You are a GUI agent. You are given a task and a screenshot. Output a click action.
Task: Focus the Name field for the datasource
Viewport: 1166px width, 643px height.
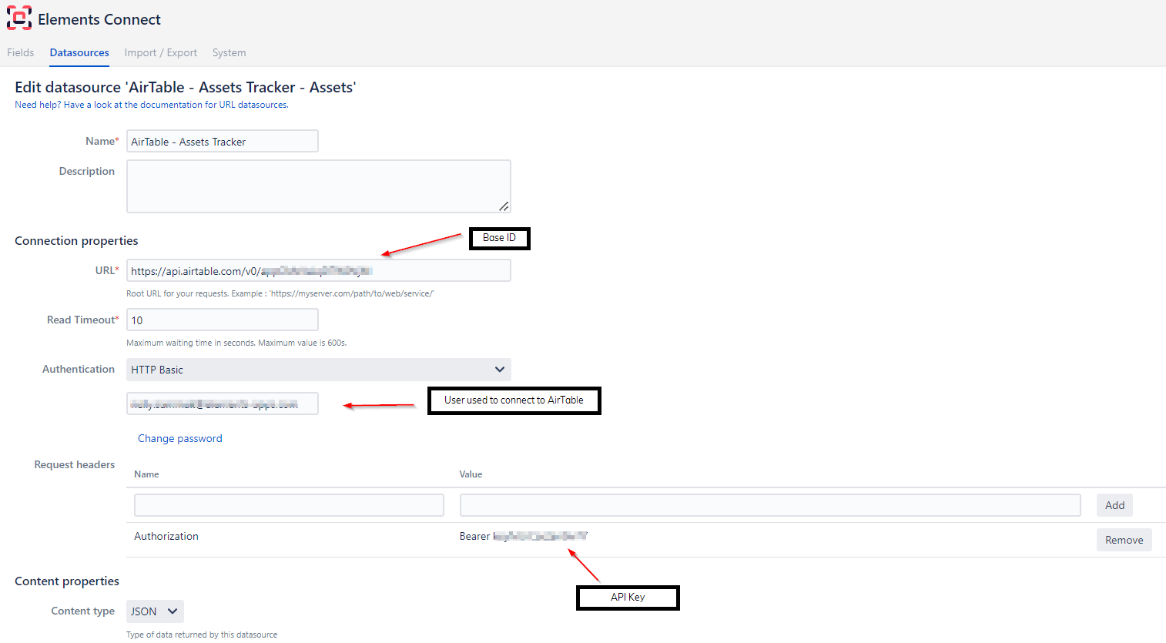pyautogui.click(x=222, y=142)
